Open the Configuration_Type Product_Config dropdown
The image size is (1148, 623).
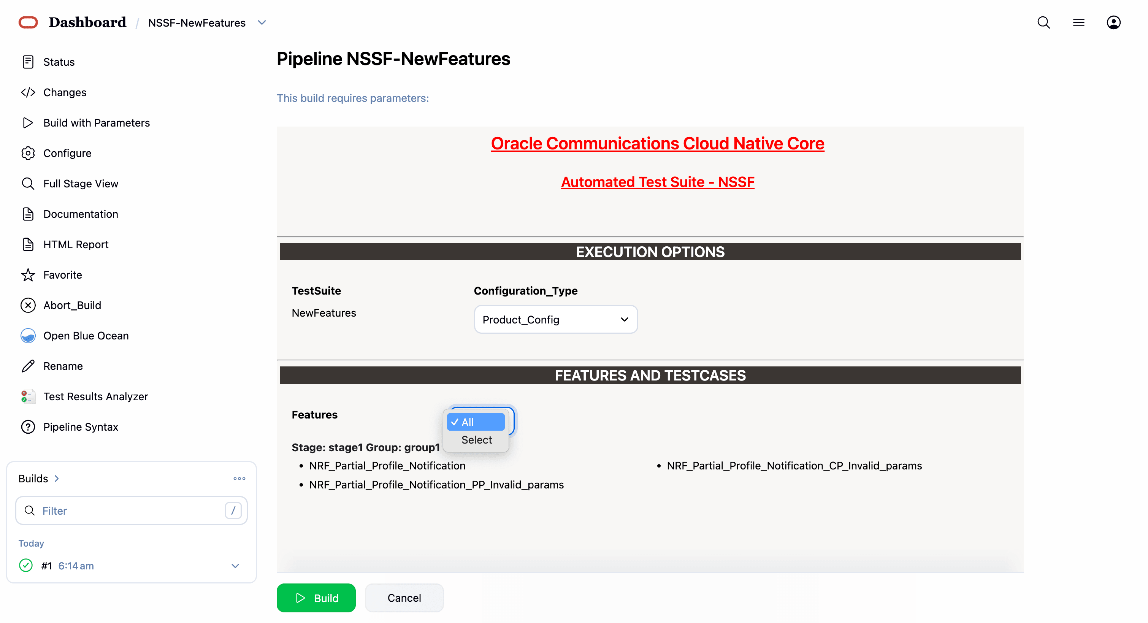pos(556,320)
